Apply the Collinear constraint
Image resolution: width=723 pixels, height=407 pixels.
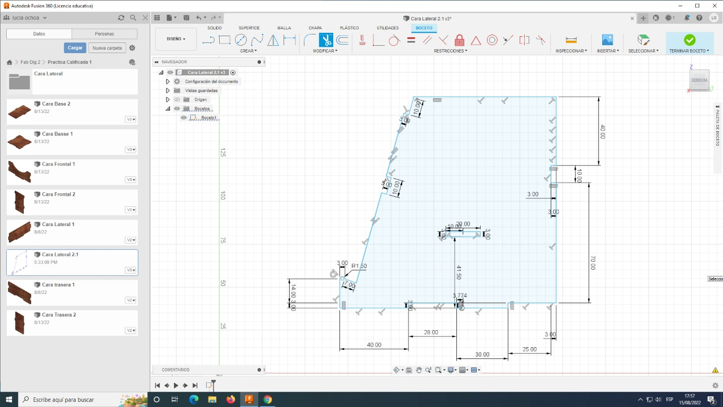[508, 40]
